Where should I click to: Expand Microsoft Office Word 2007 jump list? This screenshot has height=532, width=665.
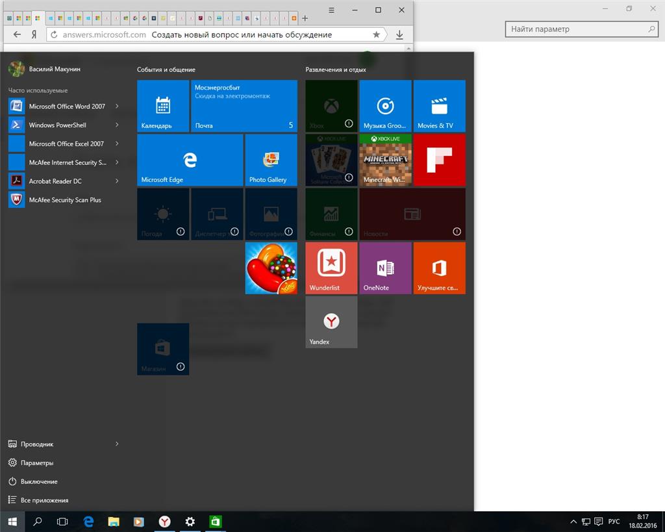tap(117, 106)
